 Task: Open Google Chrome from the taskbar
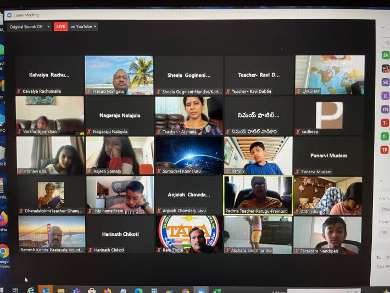click(185, 290)
